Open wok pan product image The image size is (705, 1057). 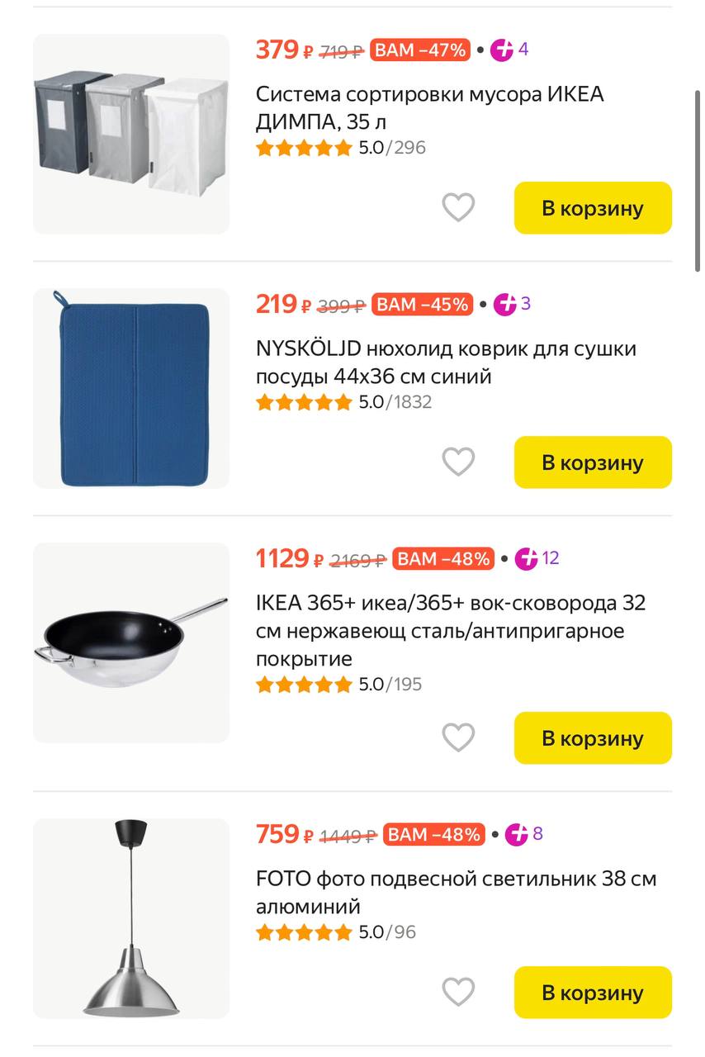tap(131, 642)
